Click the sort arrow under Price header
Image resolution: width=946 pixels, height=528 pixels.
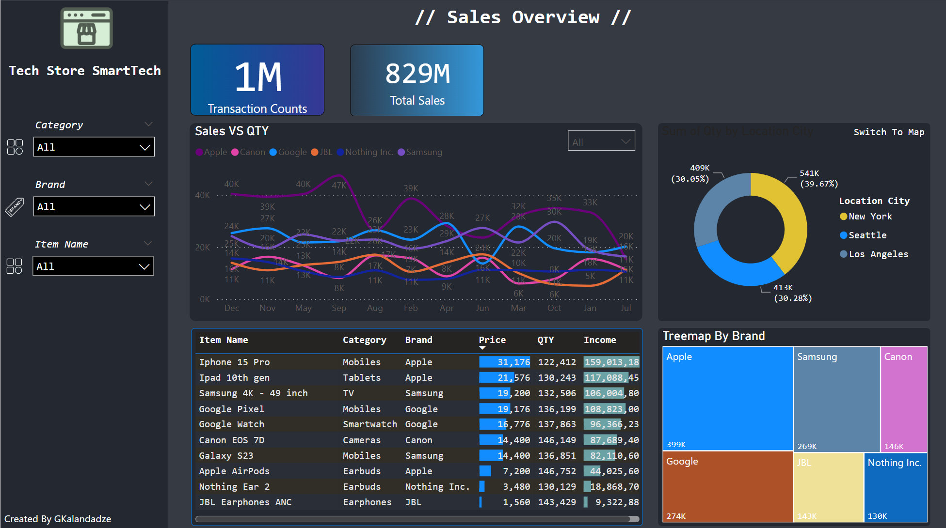tap(482, 347)
